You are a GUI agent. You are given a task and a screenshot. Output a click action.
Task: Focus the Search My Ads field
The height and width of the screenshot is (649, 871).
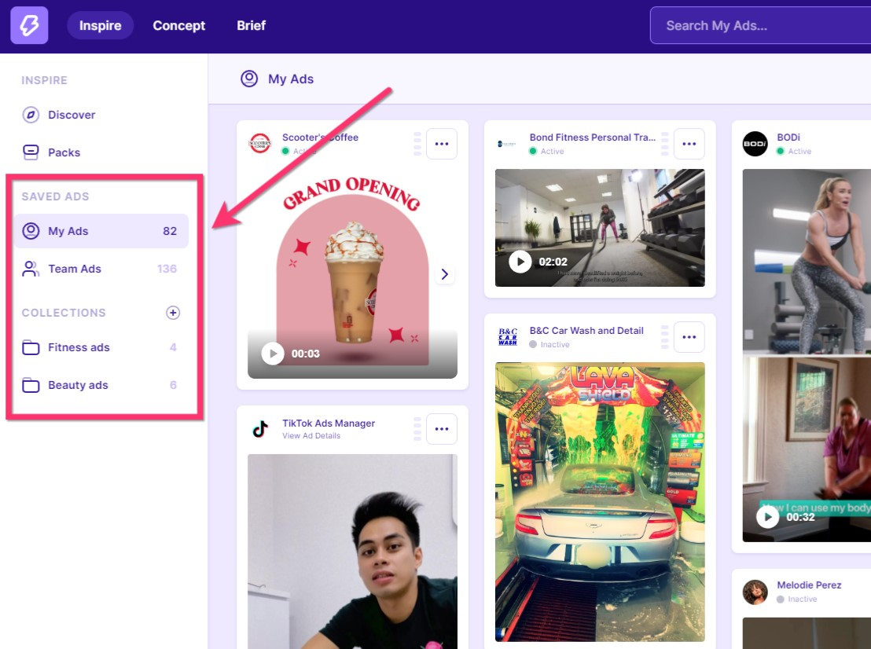(760, 26)
